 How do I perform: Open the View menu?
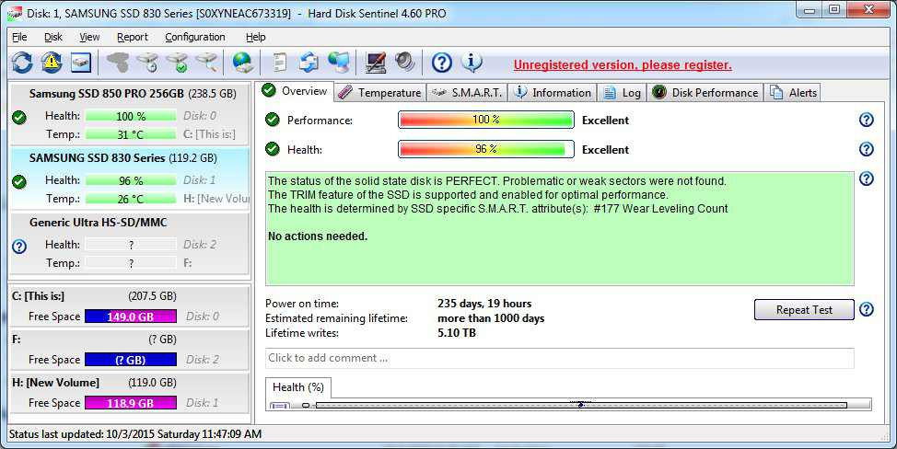click(x=89, y=37)
